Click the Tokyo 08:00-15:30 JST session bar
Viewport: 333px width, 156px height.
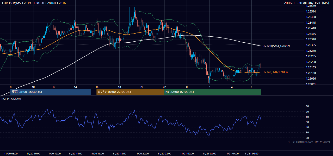point(51,92)
